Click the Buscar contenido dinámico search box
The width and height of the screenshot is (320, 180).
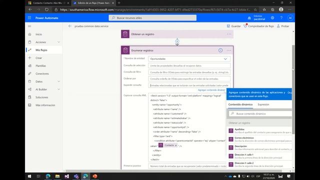[260, 113]
